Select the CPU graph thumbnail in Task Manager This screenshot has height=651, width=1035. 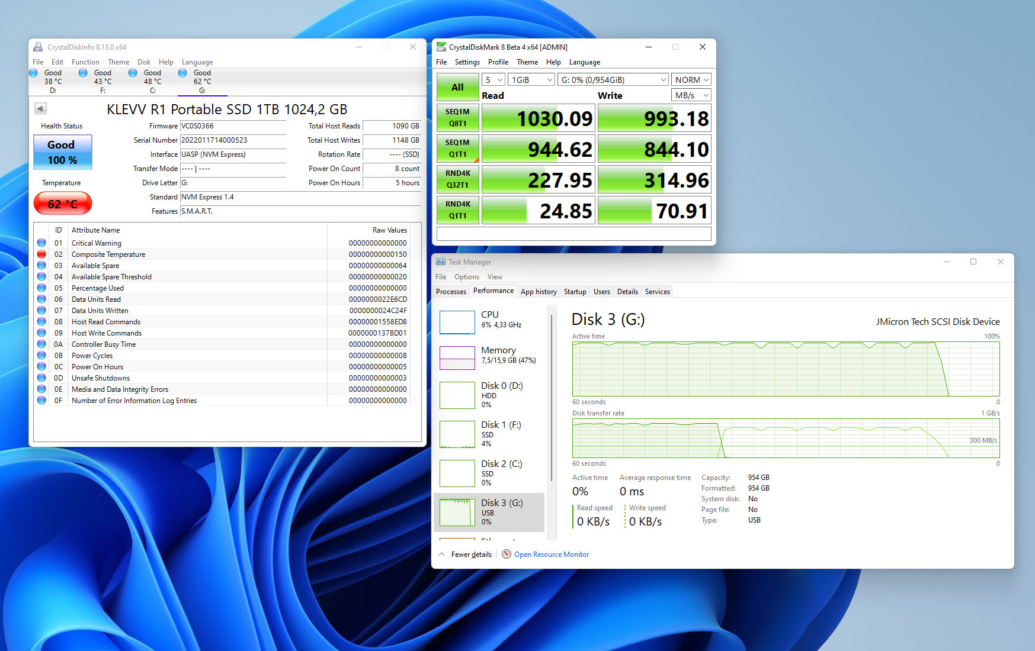[457, 323]
